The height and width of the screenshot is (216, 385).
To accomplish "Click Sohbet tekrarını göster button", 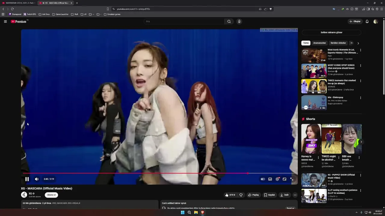I will [331, 32].
